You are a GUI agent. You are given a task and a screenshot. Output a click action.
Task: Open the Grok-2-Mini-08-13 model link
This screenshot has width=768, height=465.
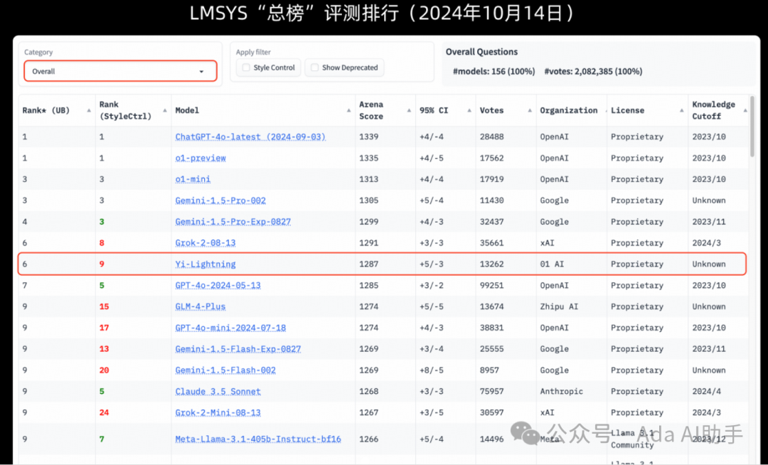(x=218, y=412)
